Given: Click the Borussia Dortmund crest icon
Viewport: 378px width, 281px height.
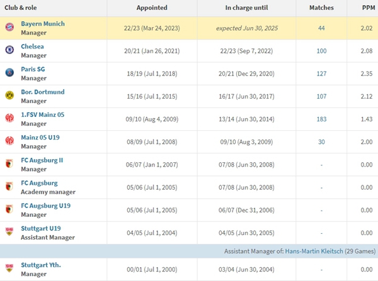Looking at the screenshot, I should pyautogui.click(x=9, y=96).
